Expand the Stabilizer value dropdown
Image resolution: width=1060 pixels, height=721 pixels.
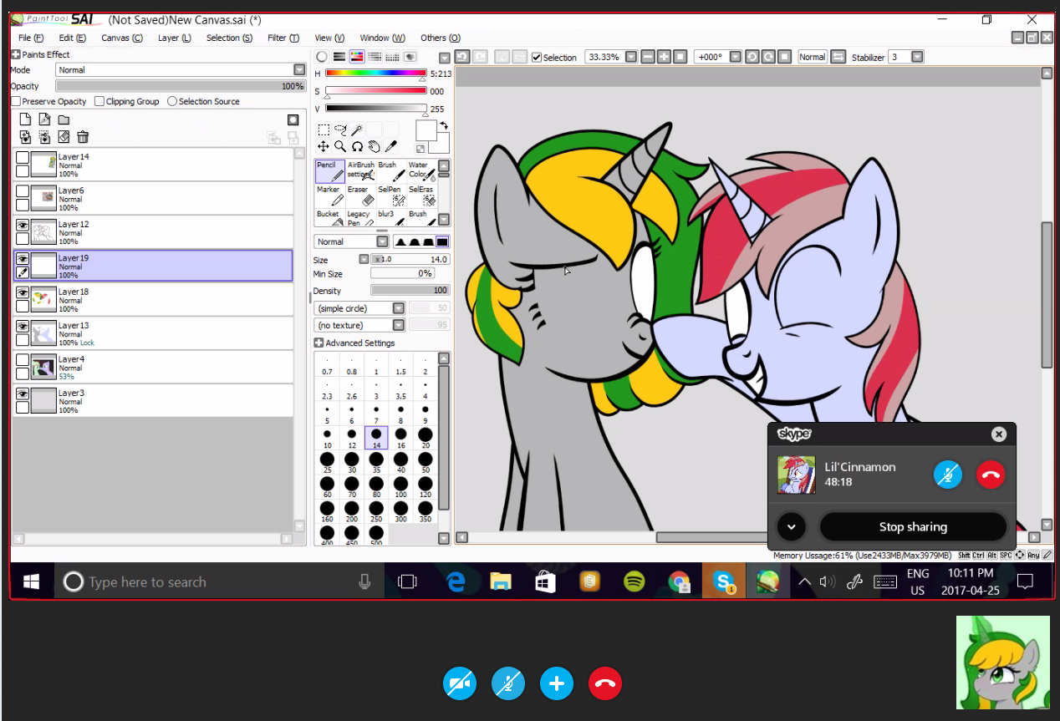tap(917, 57)
